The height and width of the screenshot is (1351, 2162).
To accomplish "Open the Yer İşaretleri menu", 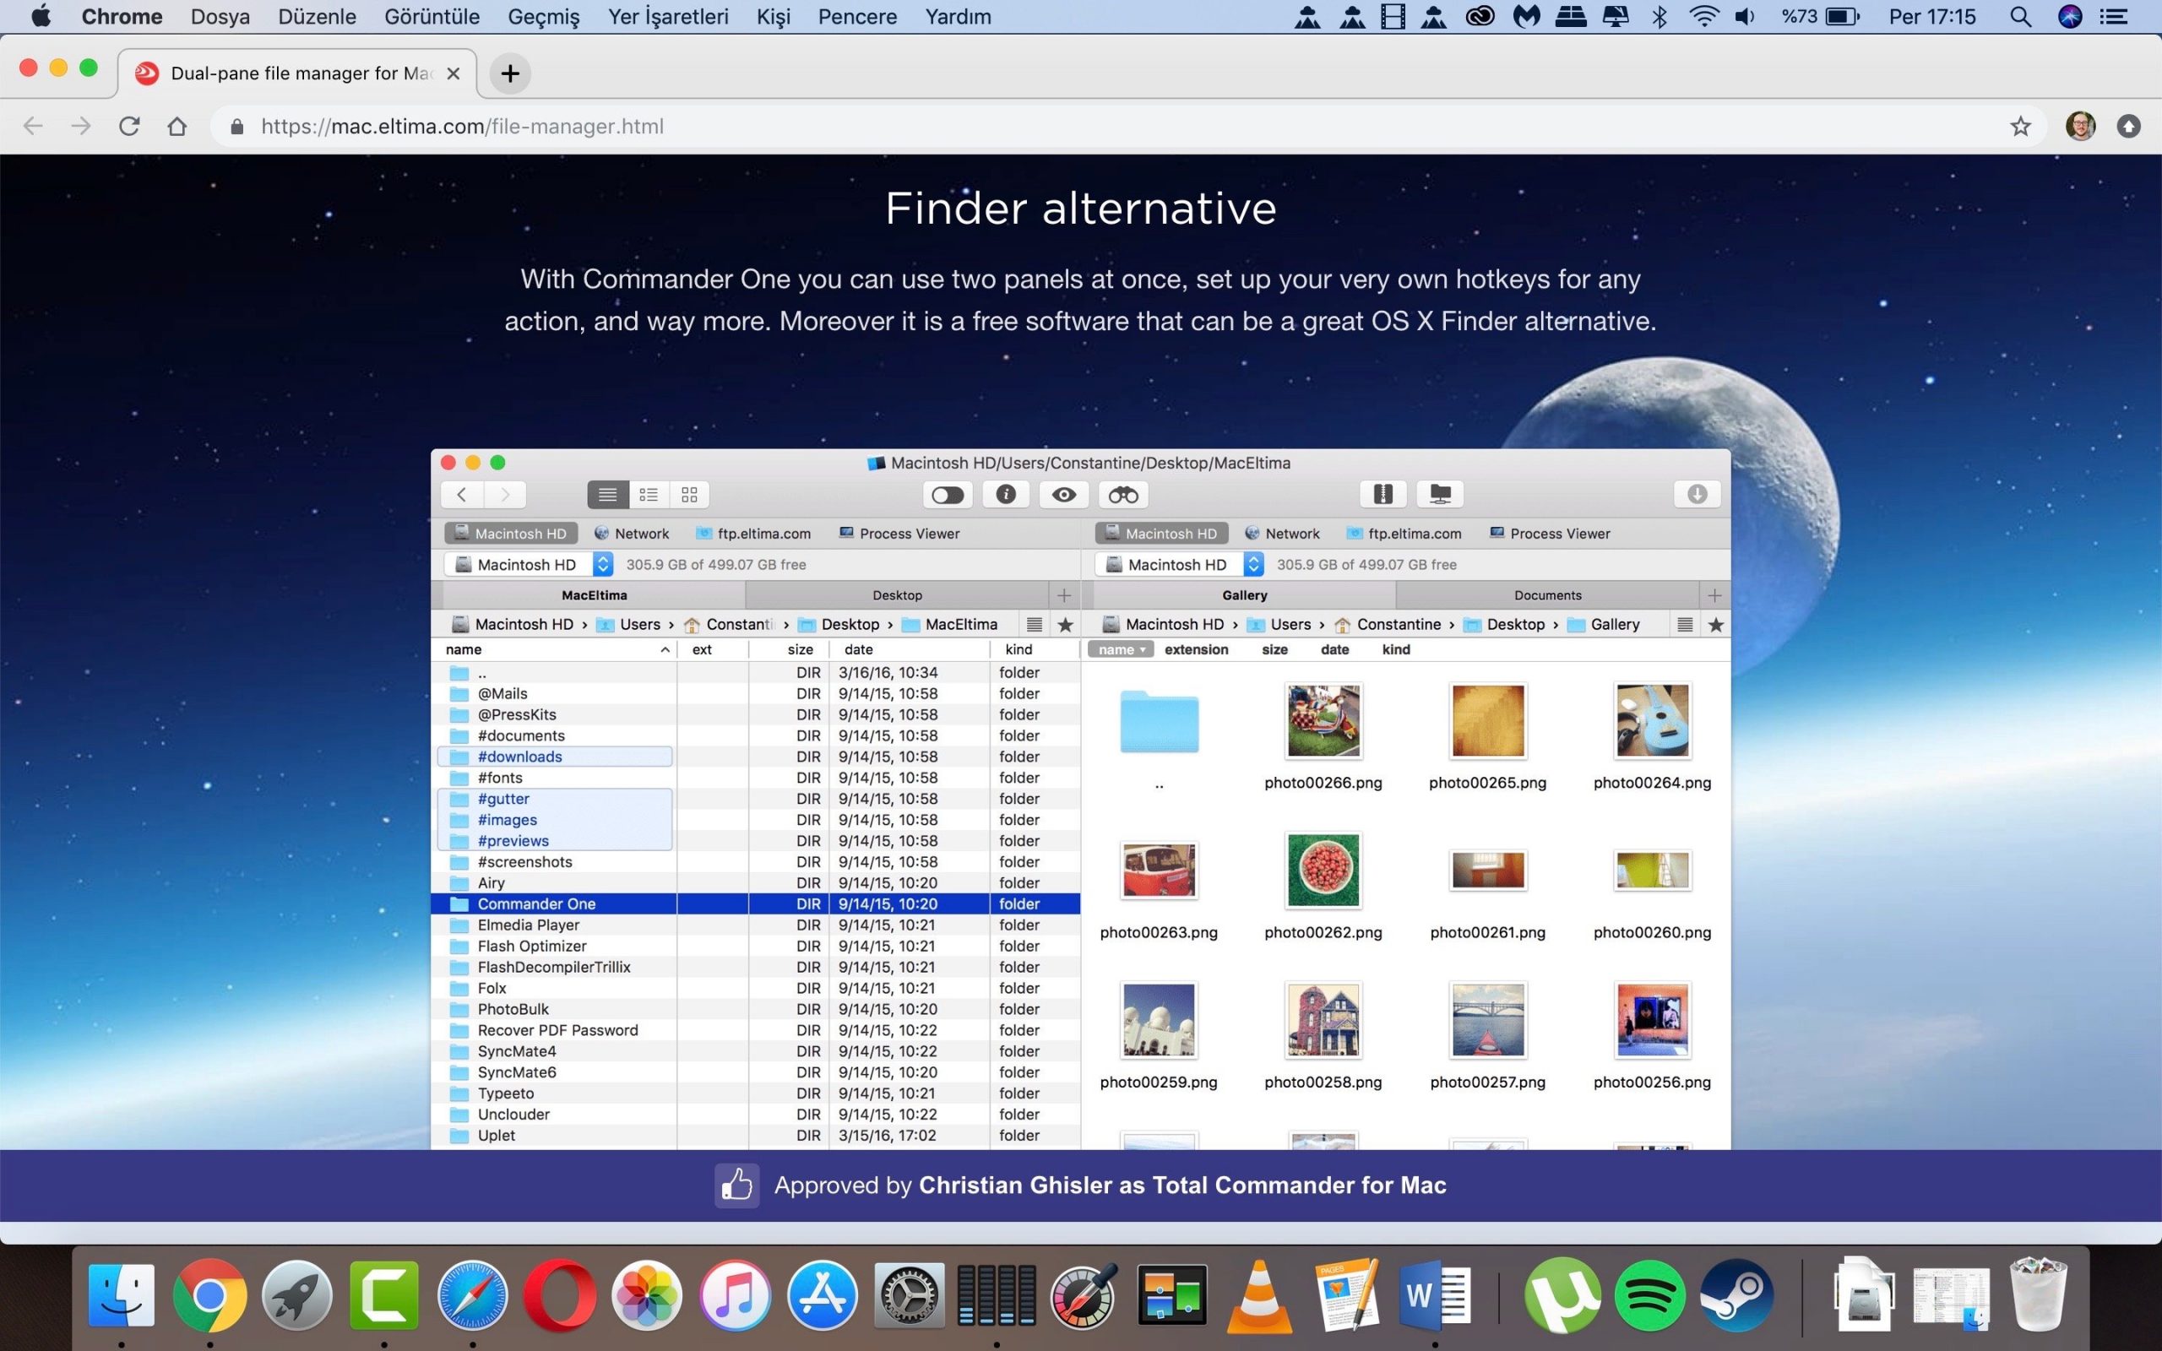I will click(667, 17).
